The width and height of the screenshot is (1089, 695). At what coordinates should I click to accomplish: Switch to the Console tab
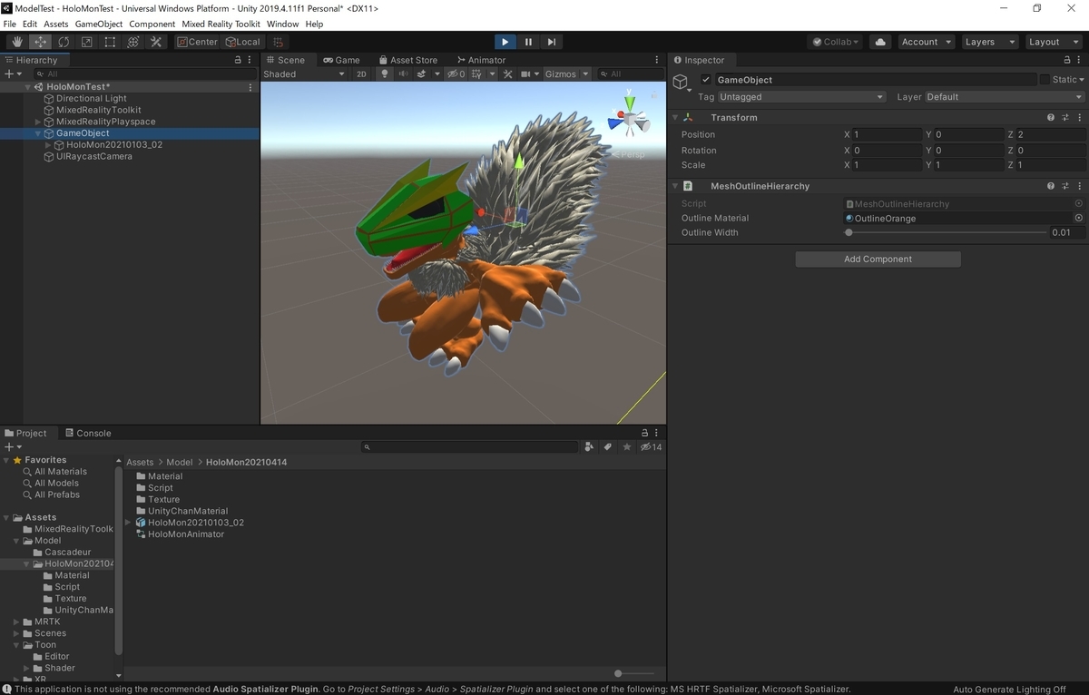(87, 433)
